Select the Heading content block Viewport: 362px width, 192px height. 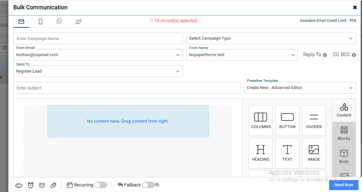point(261,153)
